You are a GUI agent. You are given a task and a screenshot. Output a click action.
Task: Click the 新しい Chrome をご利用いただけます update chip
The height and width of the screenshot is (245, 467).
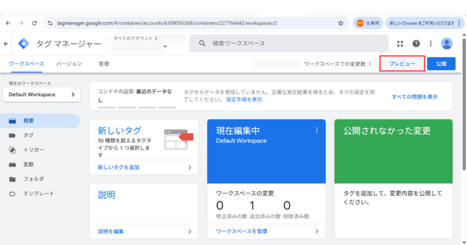click(x=421, y=23)
